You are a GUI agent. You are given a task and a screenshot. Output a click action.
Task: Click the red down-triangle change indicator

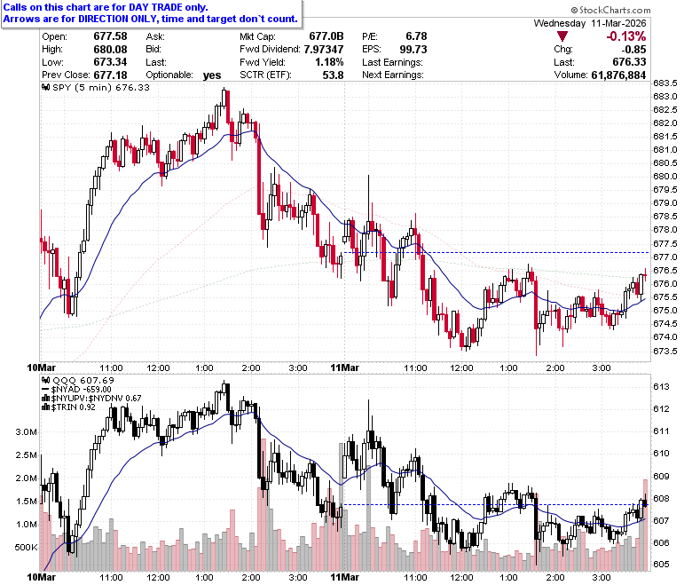tap(562, 36)
